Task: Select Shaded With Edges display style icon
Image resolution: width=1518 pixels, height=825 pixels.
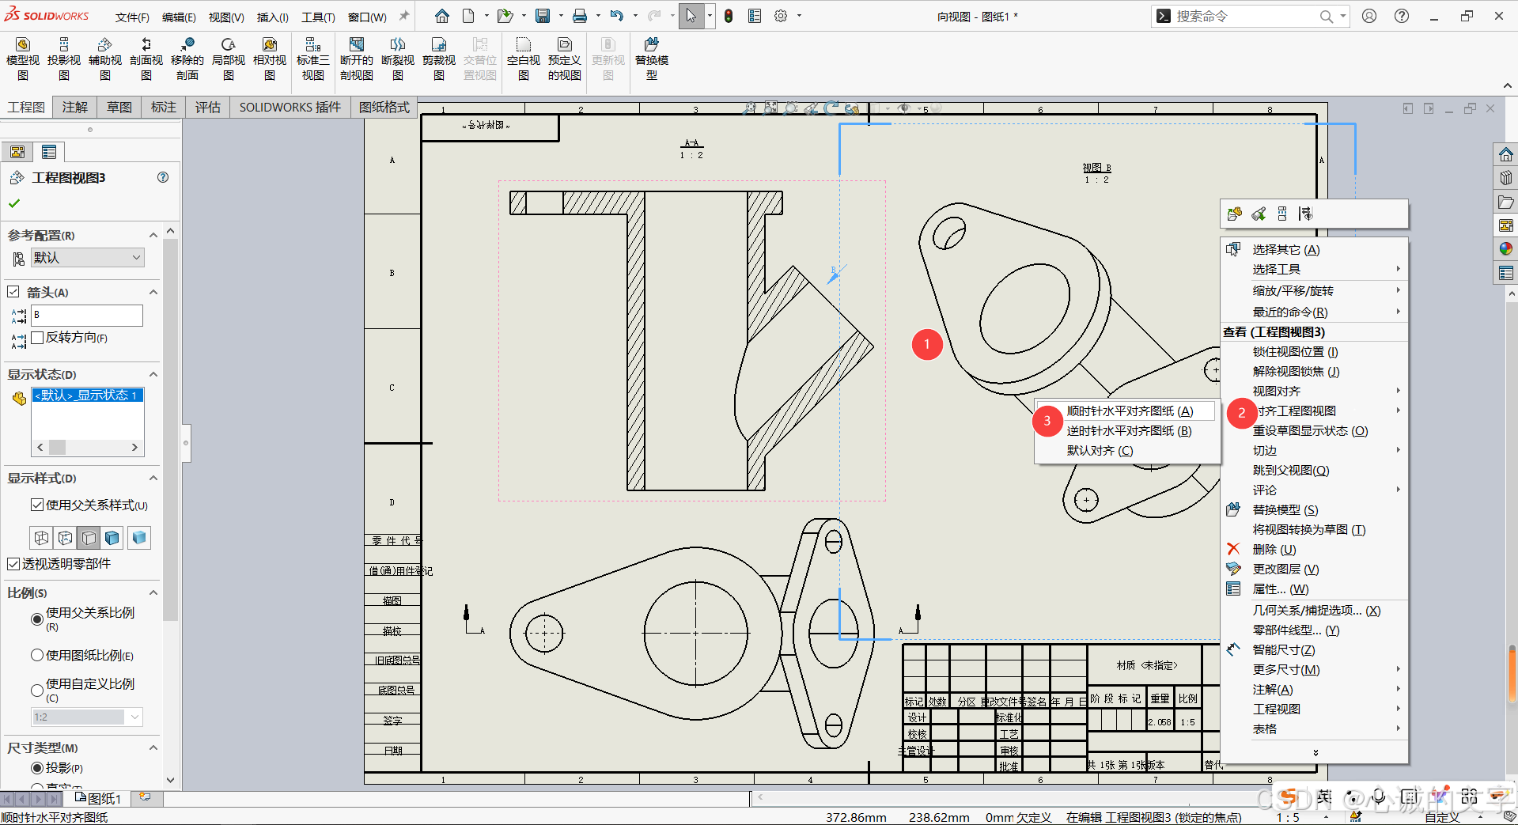Action: click(112, 538)
